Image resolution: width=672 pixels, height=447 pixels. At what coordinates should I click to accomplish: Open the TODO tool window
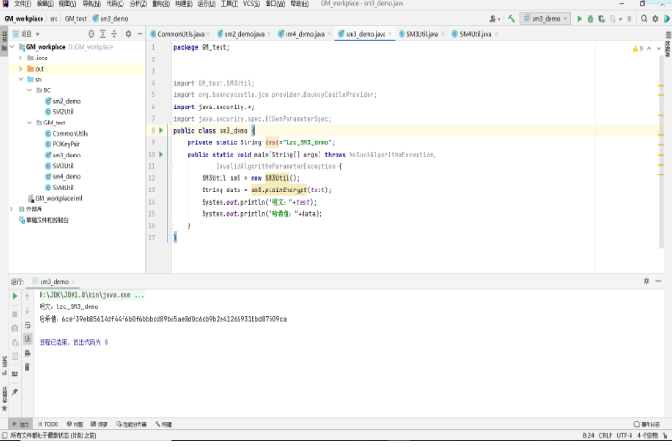48,424
